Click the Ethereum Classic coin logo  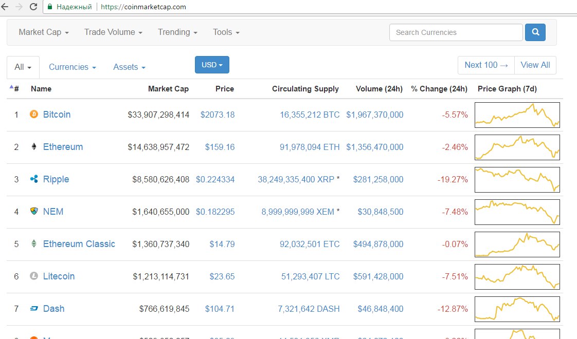coord(34,244)
